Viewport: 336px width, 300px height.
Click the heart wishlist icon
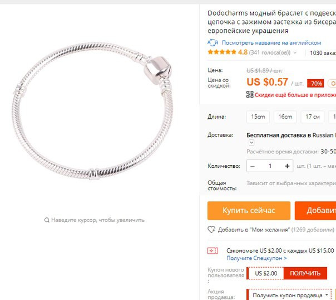click(211, 230)
